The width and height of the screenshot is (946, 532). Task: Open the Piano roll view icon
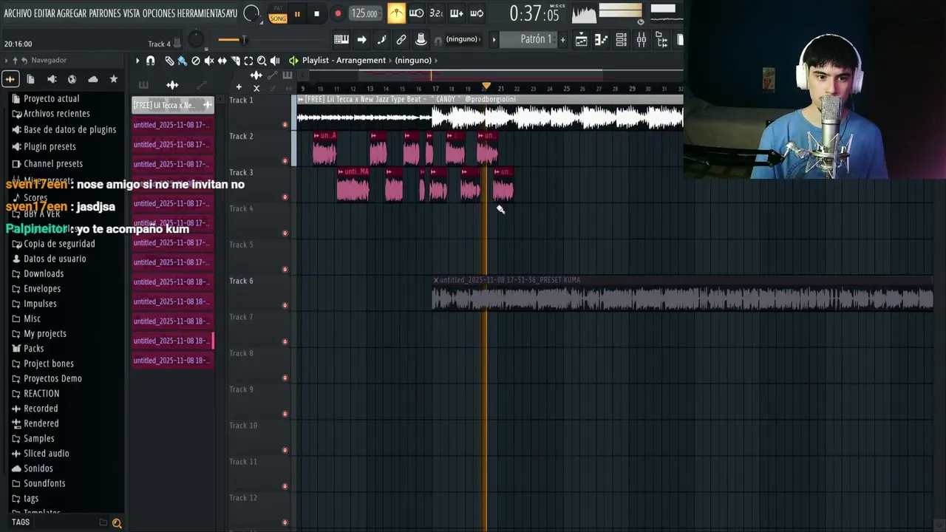[x=602, y=40]
